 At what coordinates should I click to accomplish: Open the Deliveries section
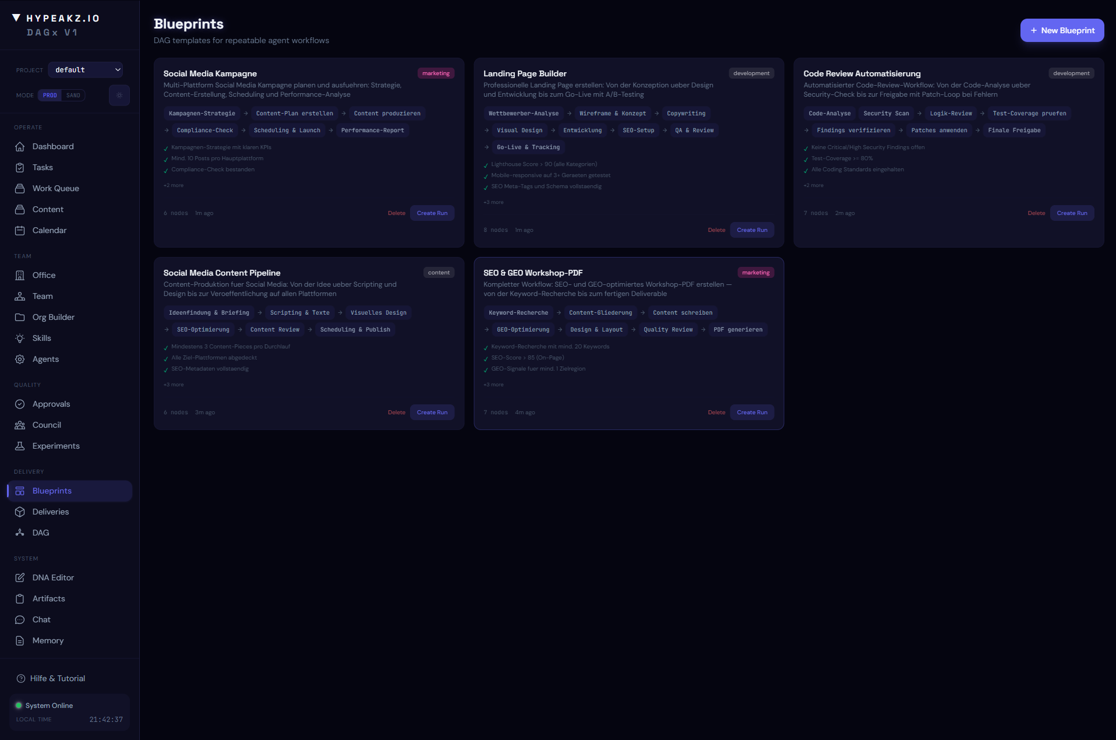pyautogui.click(x=50, y=512)
